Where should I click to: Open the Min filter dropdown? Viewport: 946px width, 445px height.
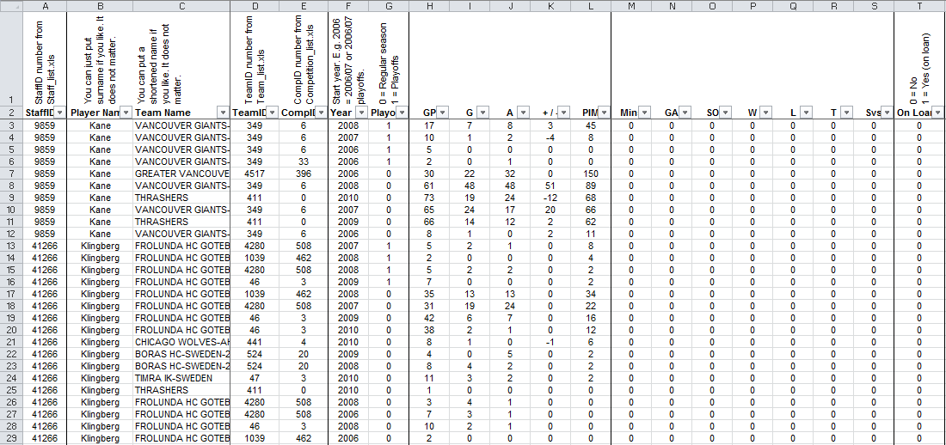tap(644, 113)
